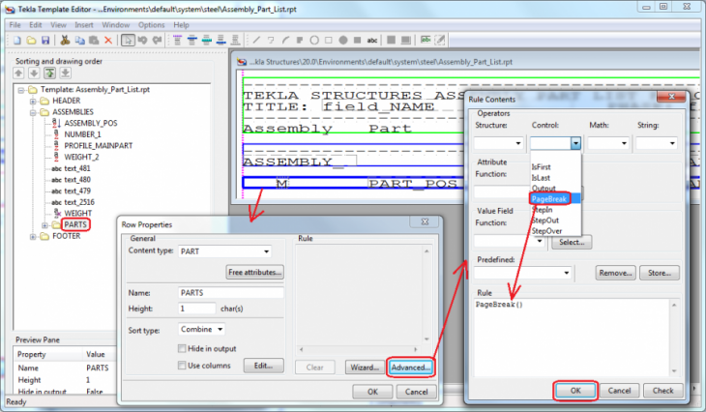Open the Options menu
Viewport: 706px width, 412px height.
coord(151,25)
